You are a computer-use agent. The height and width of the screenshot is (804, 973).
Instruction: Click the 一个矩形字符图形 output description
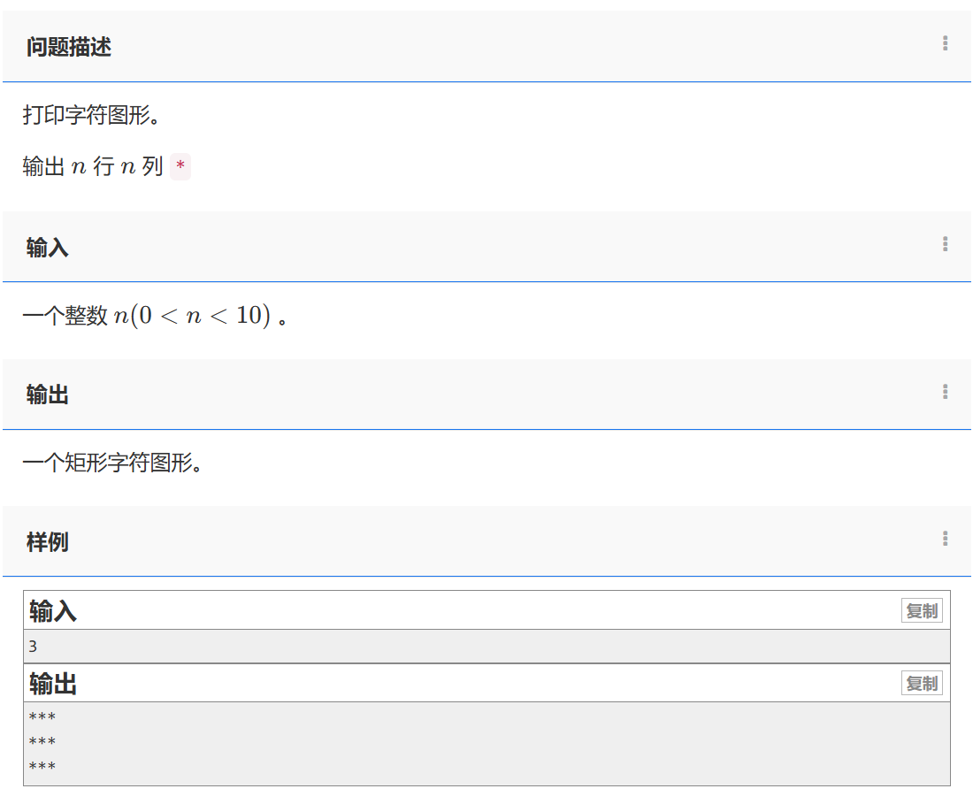coord(111,463)
